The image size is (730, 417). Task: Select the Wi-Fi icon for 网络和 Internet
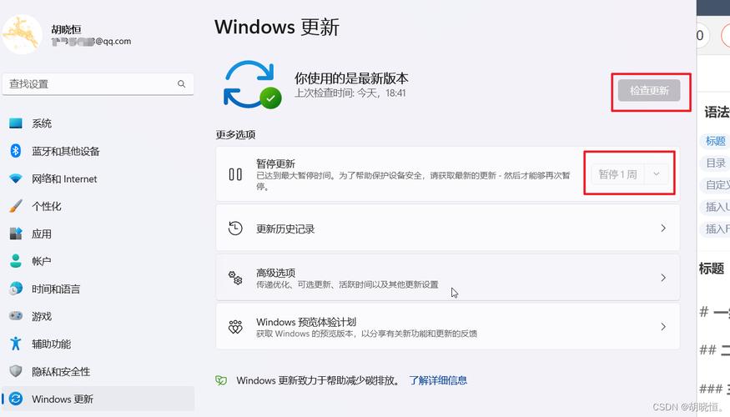point(16,178)
